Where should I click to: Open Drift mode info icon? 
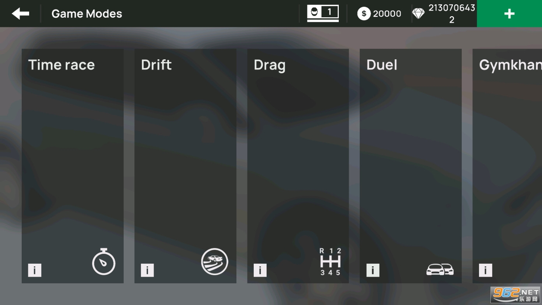point(147,270)
